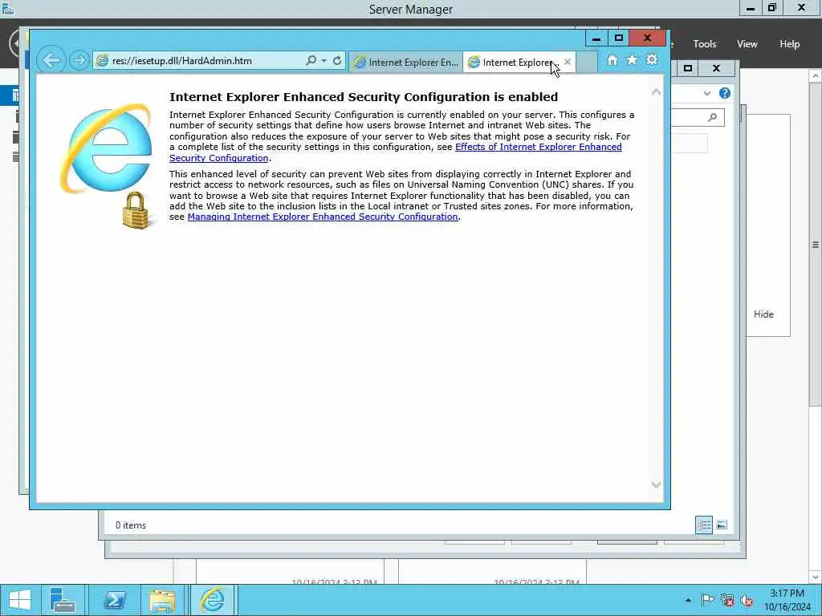The width and height of the screenshot is (822, 616).
Task: Open the IE Home page icon
Action: tap(612, 60)
